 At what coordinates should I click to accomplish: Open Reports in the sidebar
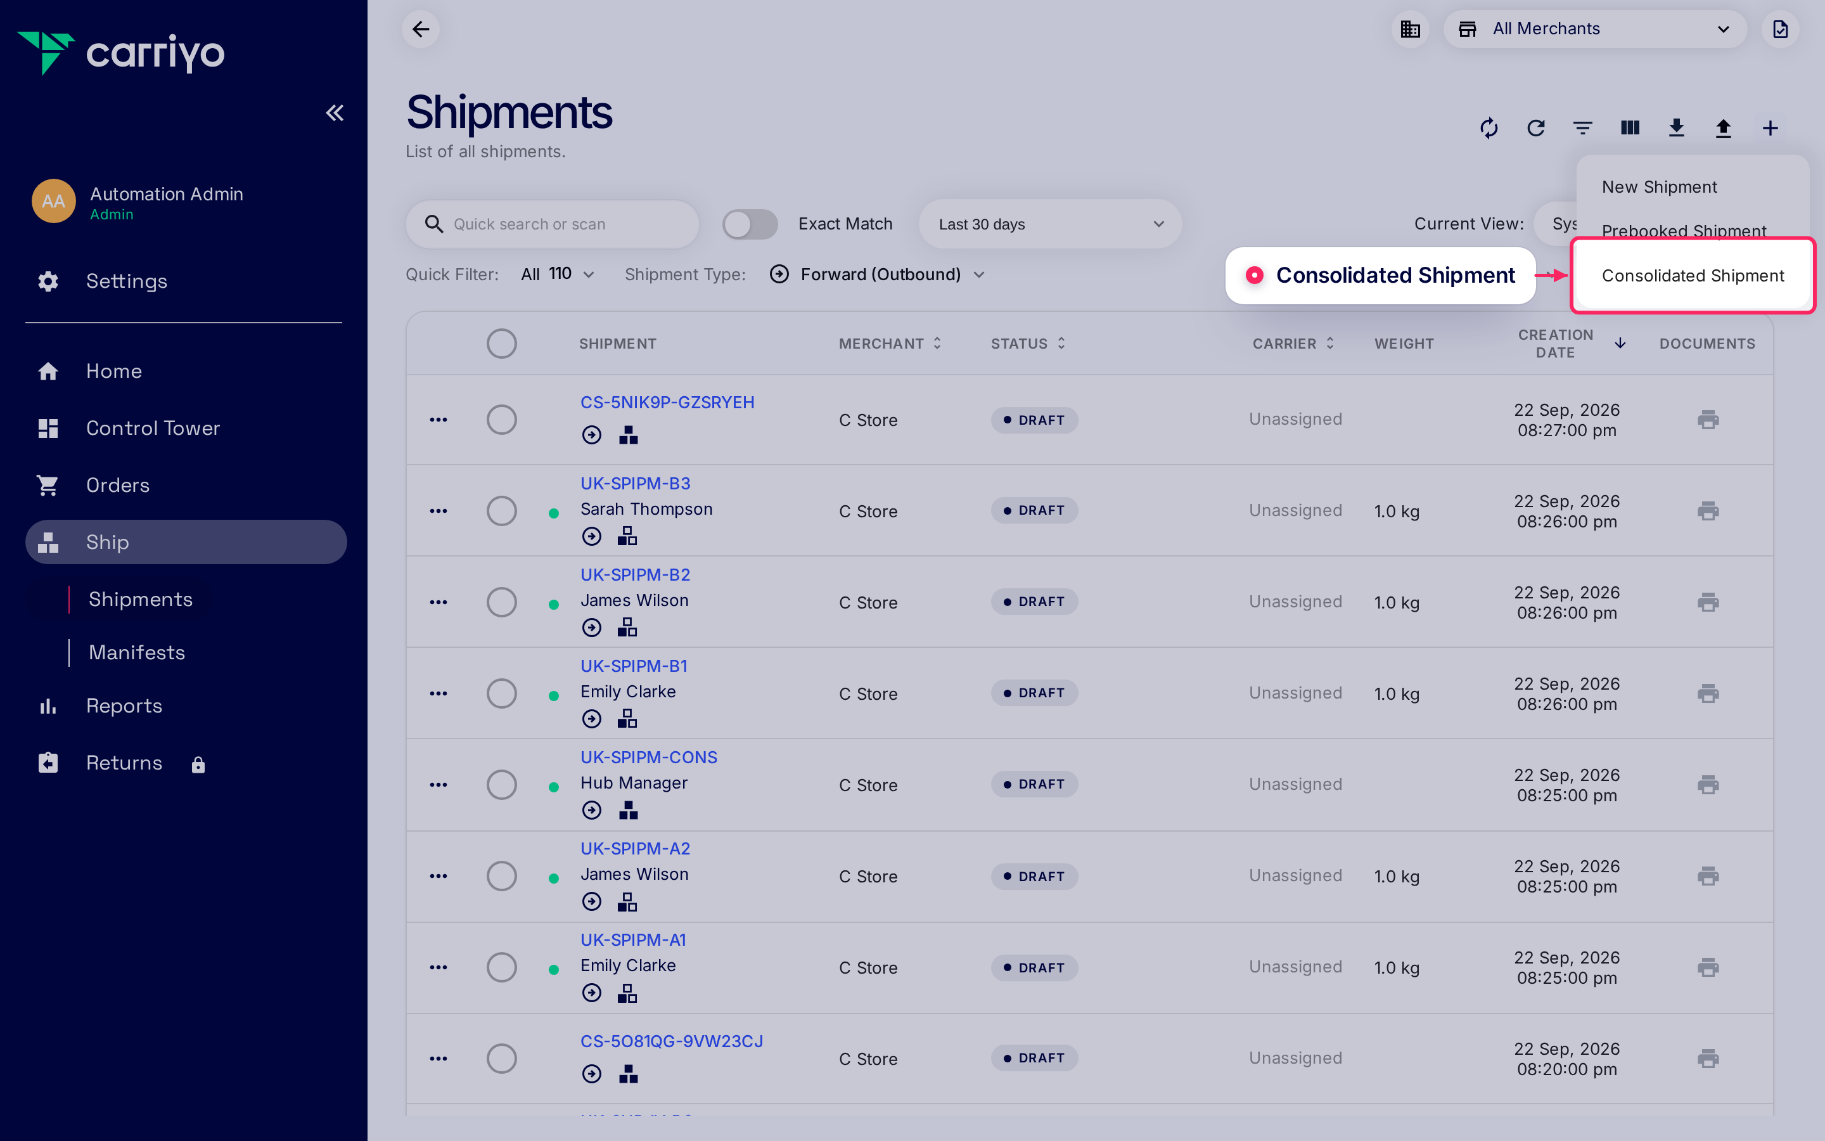click(x=124, y=706)
